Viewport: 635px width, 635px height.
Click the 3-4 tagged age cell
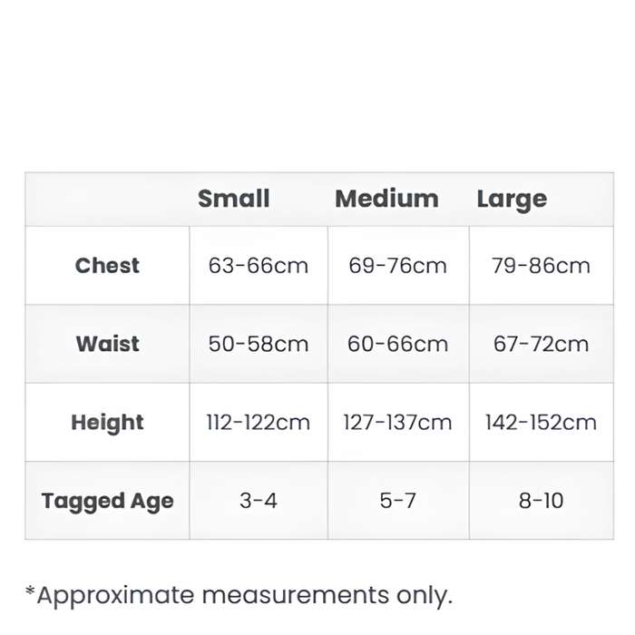point(259,501)
